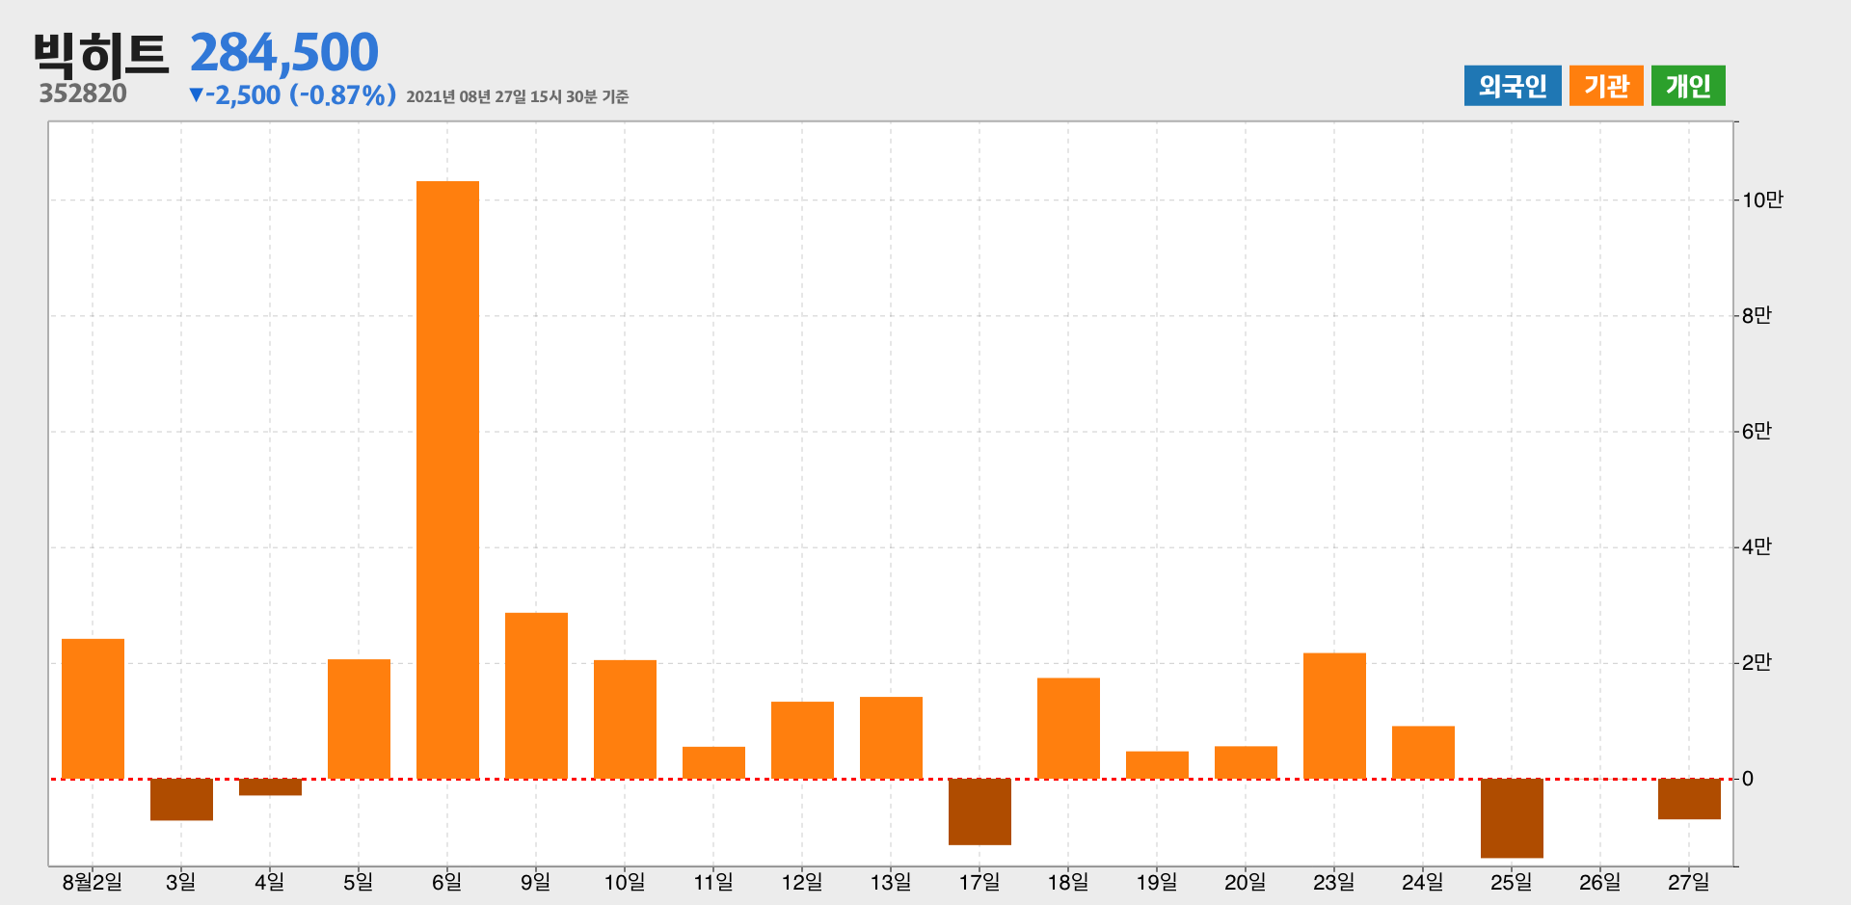The width and height of the screenshot is (1851, 905).
Task: Click the 13일 x-axis label
Action: tap(891, 882)
